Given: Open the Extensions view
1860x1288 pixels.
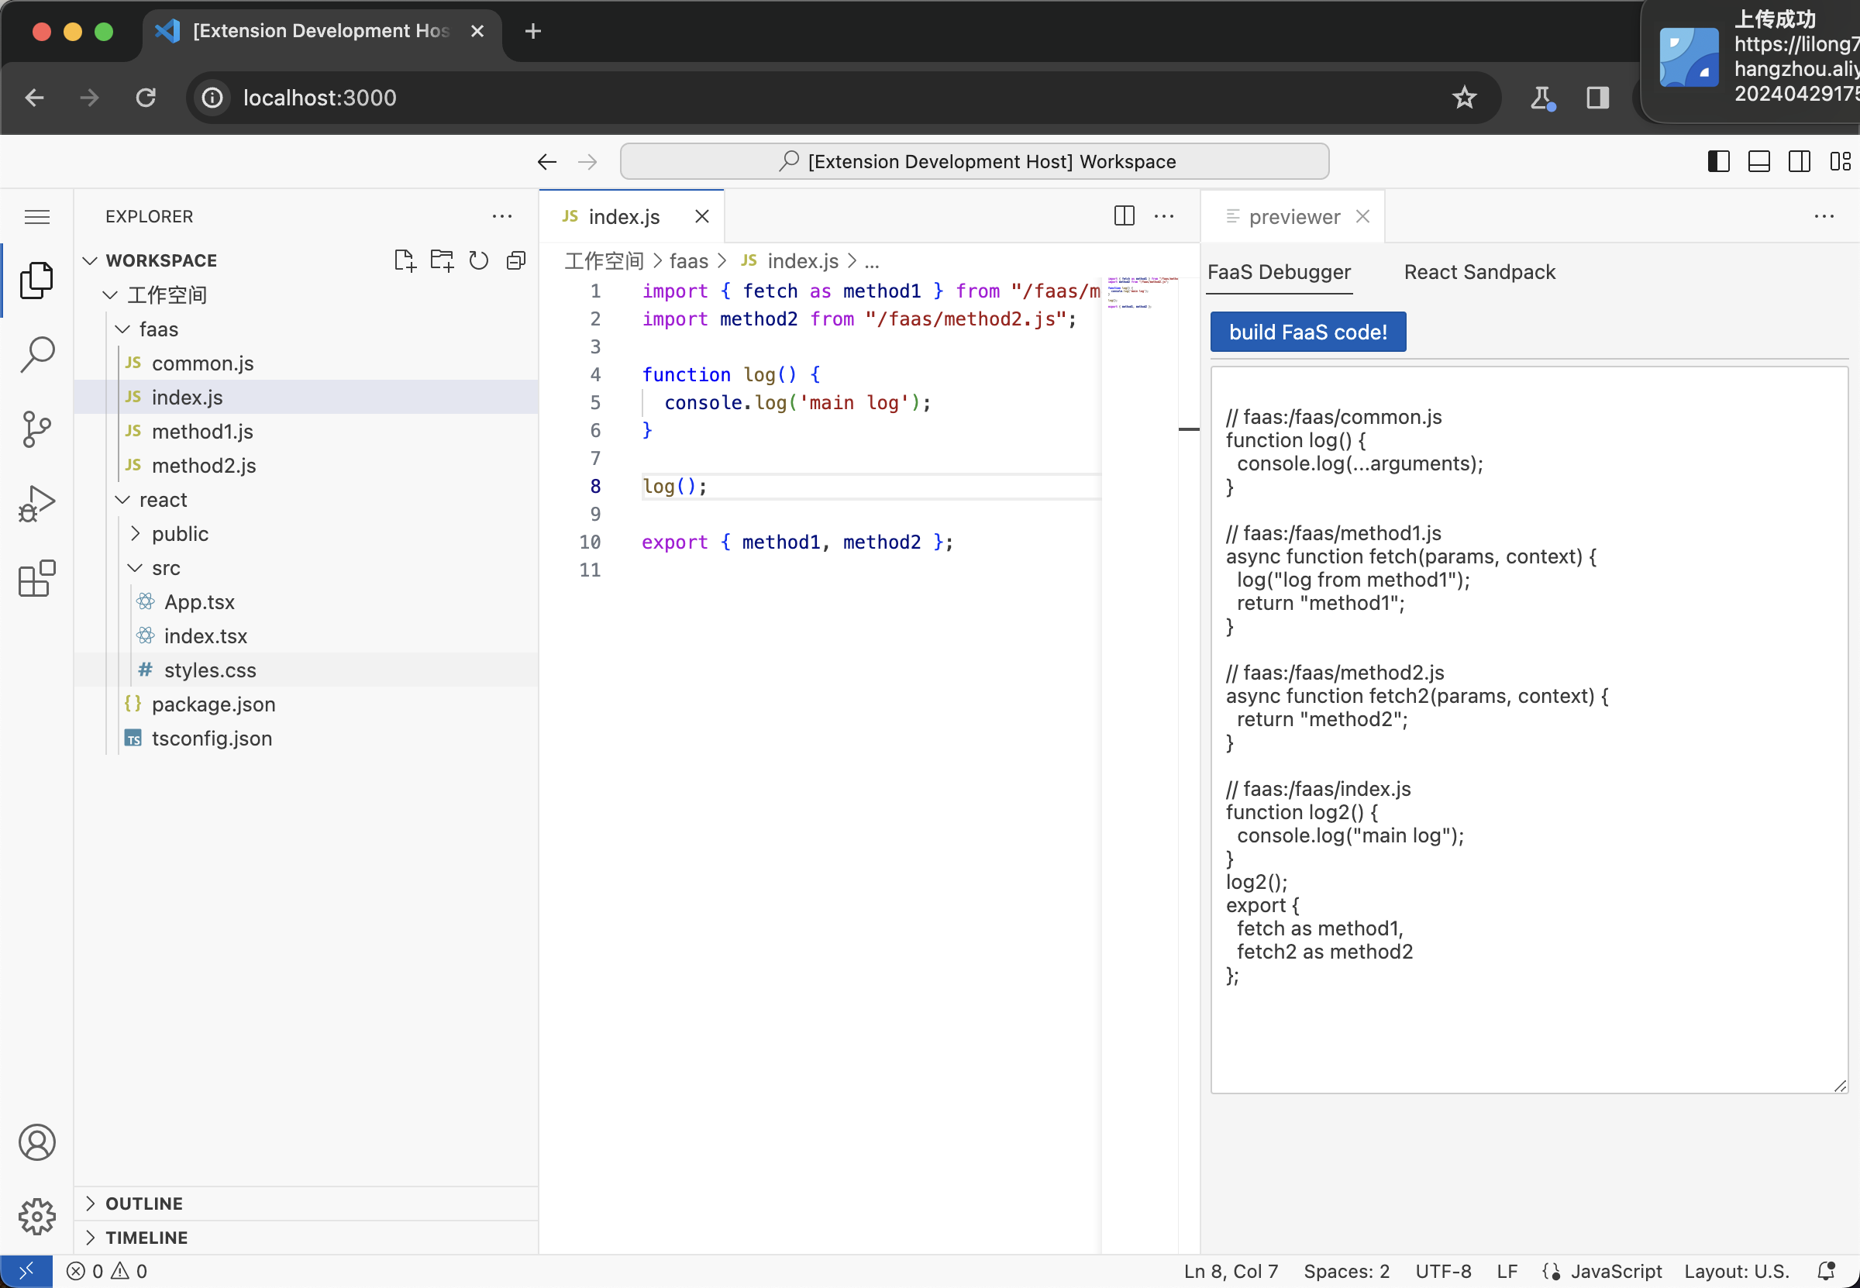Looking at the screenshot, I should [x=37, y=579].
